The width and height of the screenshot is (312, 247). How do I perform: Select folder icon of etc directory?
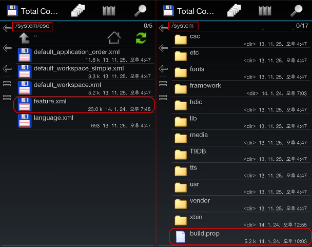pos(181,56)
